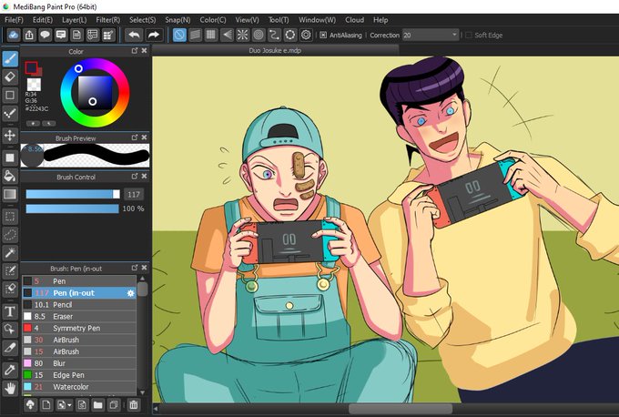This screenshot has height=417, width=619.
Task: Click the foreground color swatch
Action: click(31, 67)
